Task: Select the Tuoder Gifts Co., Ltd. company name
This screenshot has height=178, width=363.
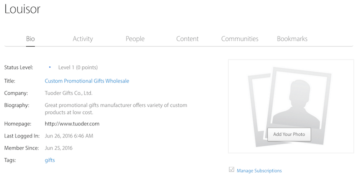Action: tap(69, 93)
